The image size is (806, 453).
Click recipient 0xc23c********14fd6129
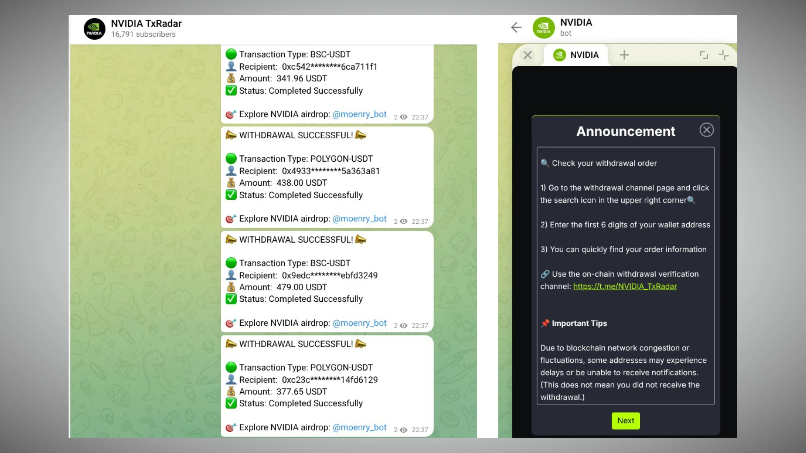click(x=330, y=380)
